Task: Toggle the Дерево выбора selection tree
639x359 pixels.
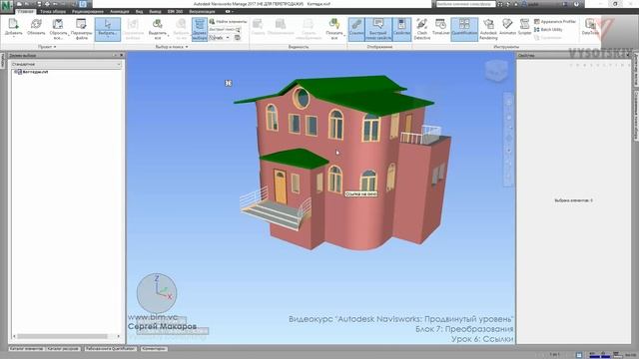Action: (200, 29)
